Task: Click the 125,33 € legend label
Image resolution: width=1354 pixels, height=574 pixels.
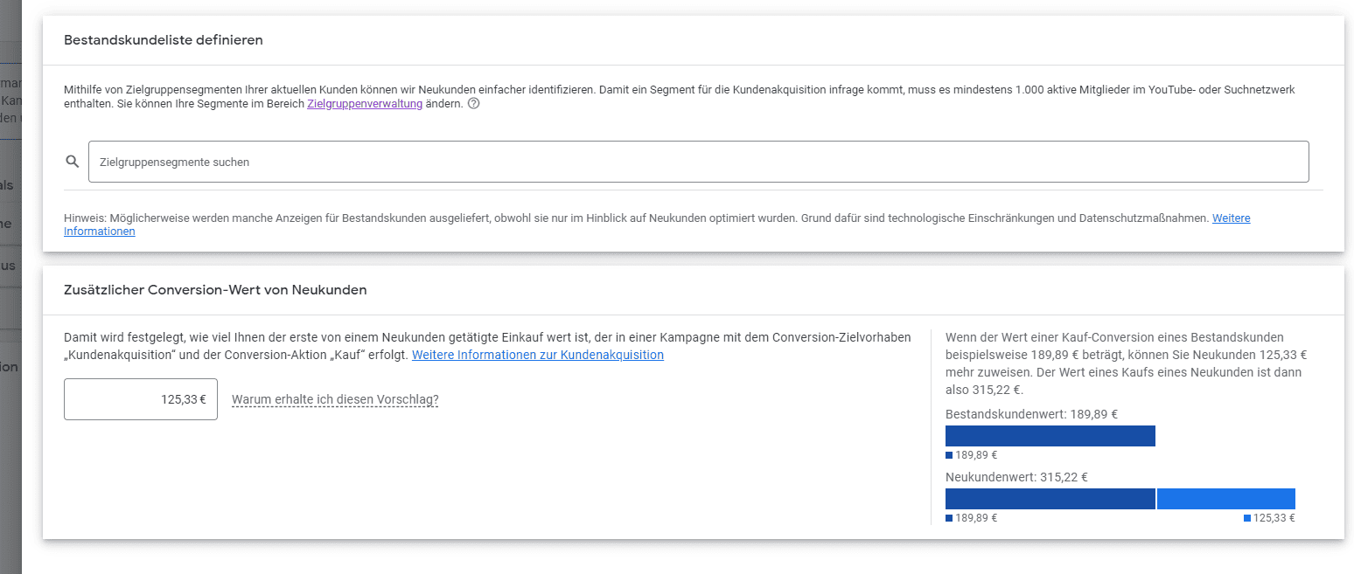Action: point(1269,518)
